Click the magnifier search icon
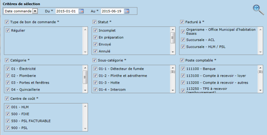This screenshot has width=267, height=135. (258, 10)
